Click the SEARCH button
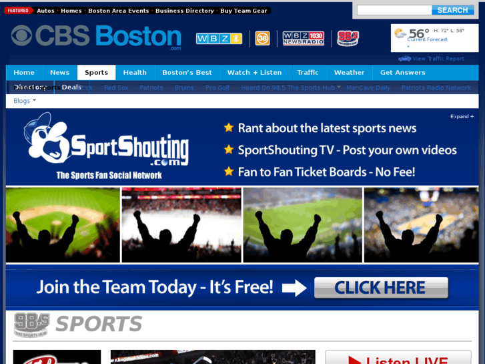485x364 pixels. [452, 10]
